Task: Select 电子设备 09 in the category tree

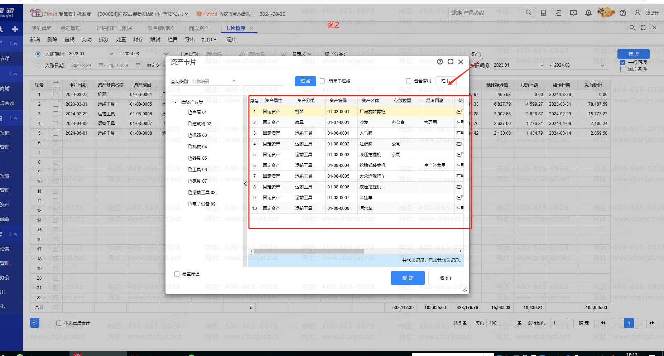Action: coord(202,204)
